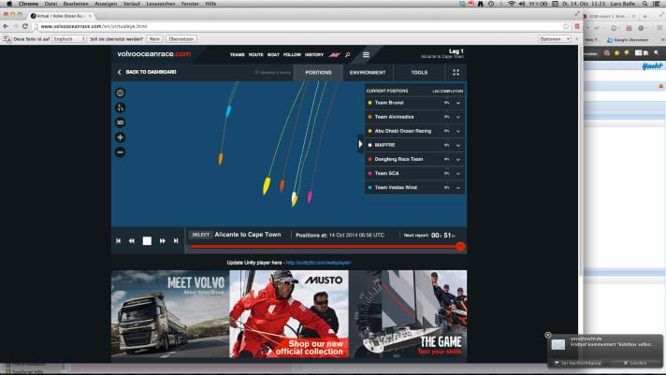Viewport: 666px width, 375px height.
Task: Stop the race playback
Action: [147, 240]
